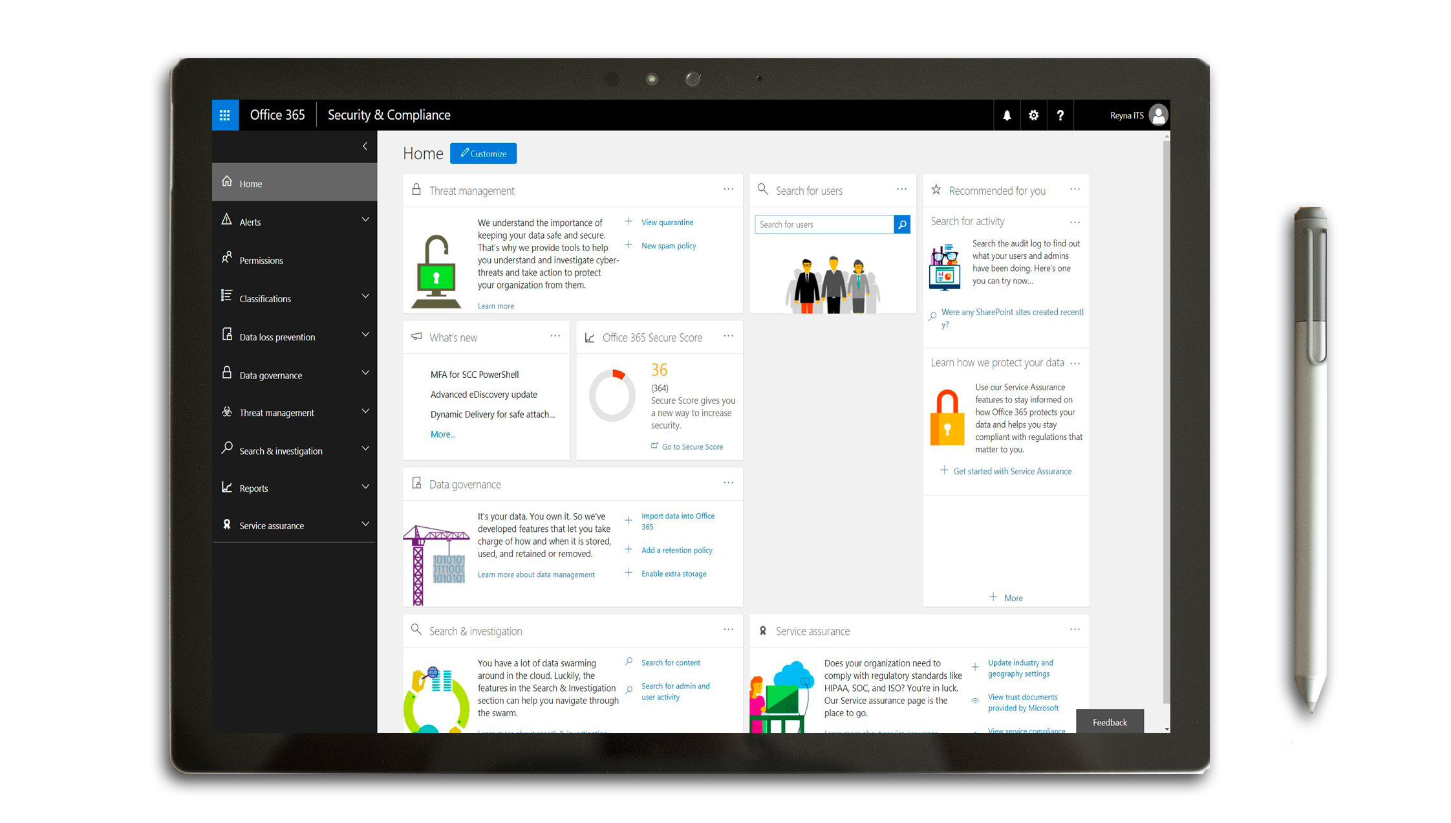Select Home in the sidebar

point(294,183)
